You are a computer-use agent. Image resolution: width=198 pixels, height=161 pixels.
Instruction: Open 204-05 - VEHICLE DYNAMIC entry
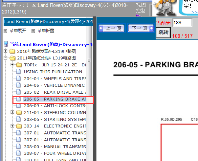55,85
